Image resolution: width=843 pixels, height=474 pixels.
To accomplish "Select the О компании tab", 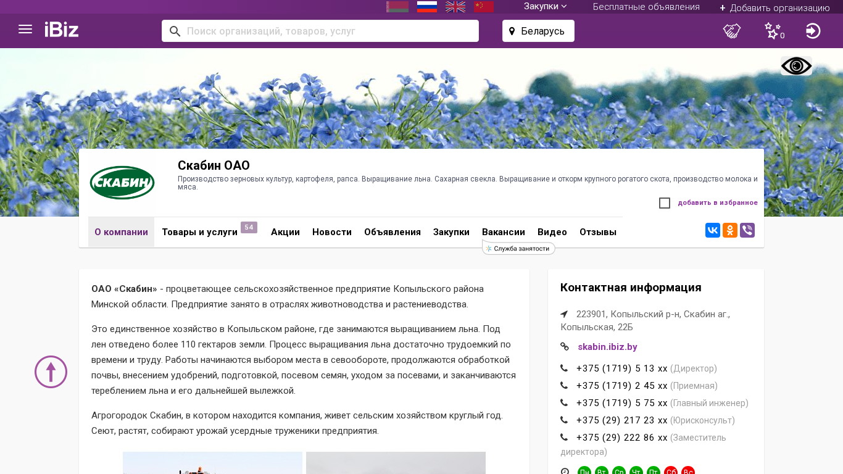I will coord(121,232).
